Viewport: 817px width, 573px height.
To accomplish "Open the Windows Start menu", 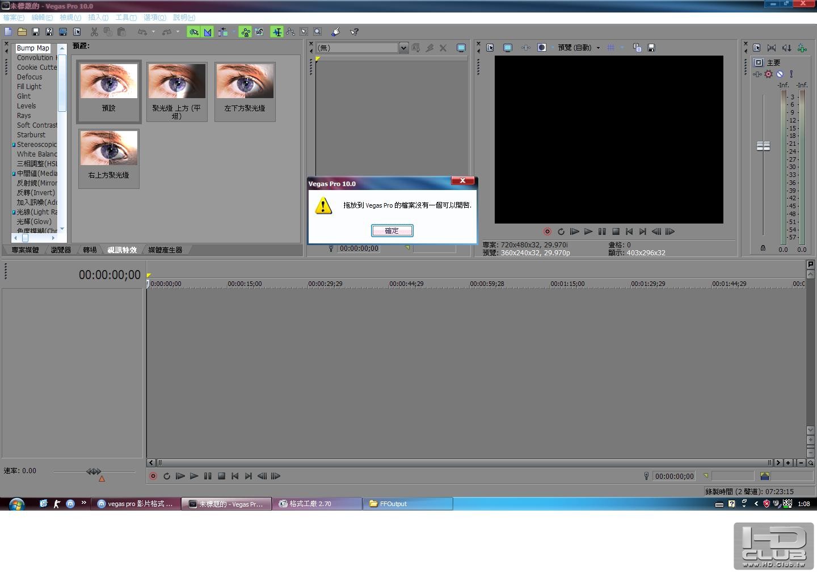I will pos(16,504).
